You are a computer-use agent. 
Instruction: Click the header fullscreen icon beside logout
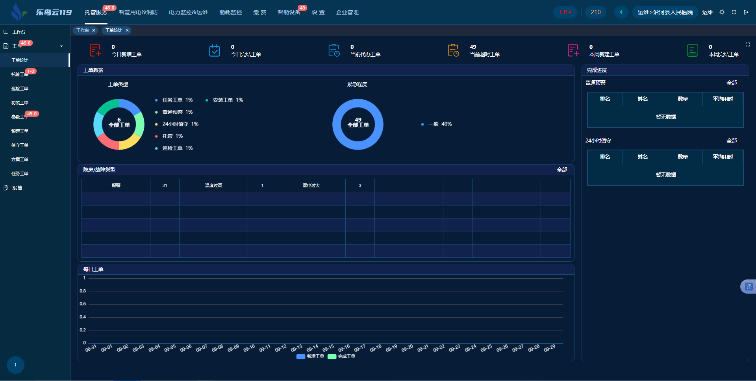[734, 12]
